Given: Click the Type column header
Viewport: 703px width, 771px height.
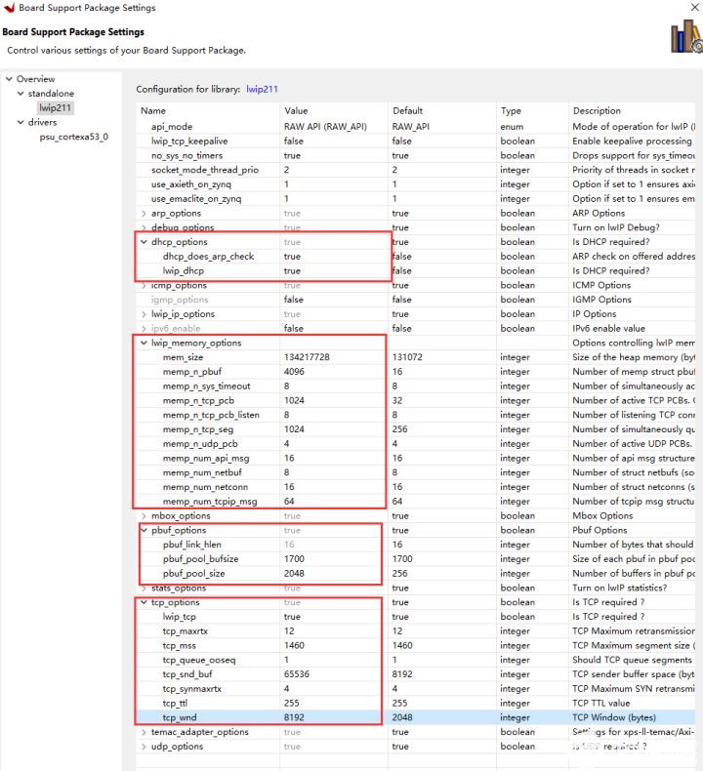Looking at the screenshot, I should [x=532, y=110].
